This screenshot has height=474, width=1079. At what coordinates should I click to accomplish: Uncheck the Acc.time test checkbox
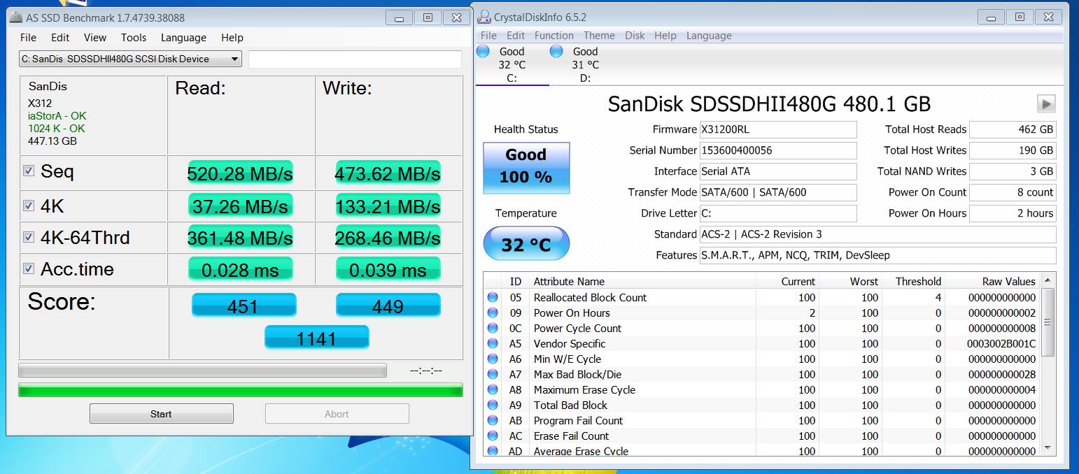click(x=29, y=268)
